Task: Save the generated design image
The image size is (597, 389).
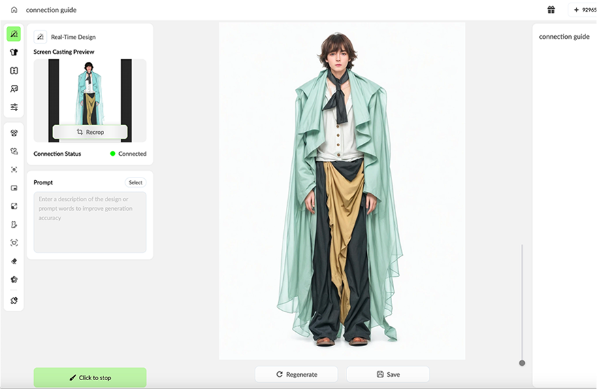Action: pyautogui.click(x=387, y=374)
